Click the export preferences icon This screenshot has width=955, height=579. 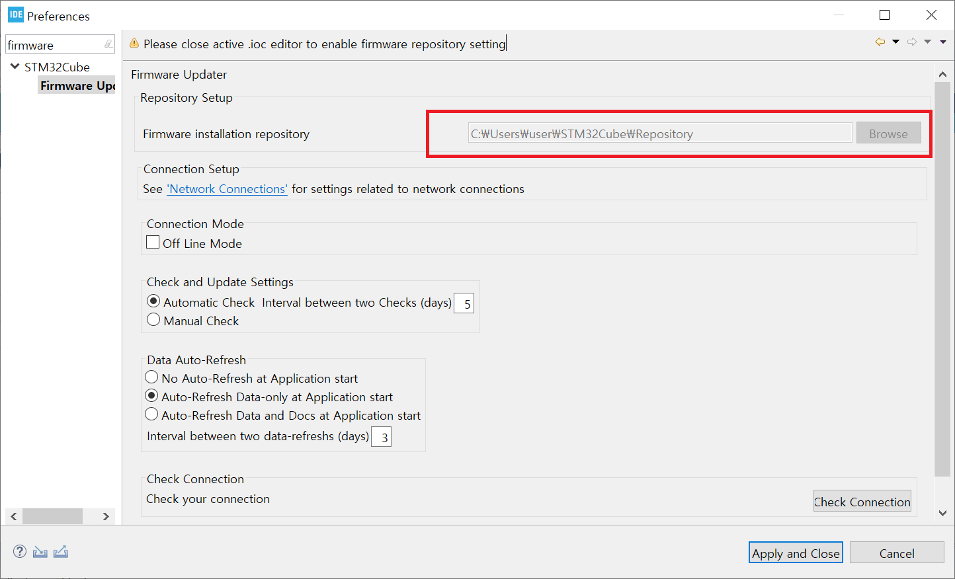point(61,551)
